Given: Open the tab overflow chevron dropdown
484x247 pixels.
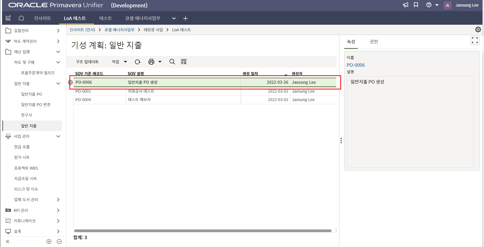Looking at the screenshot, I should (x=174, y=18).
